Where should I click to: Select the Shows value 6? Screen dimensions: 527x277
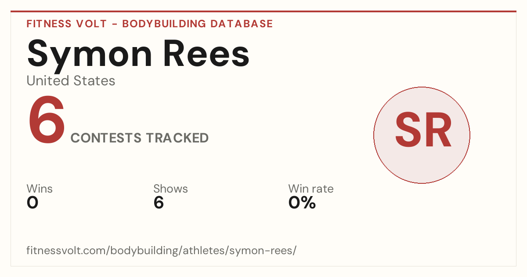[159, 203]
